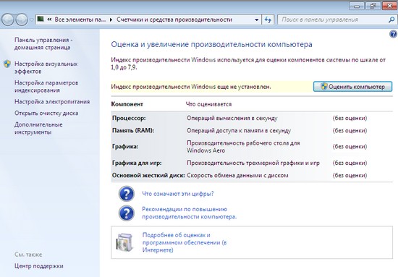This screenshot has height=277, width=398.
Task: Click 'Открыть очистку диска'
Action: pyautogui.click(x=46, y=113)
